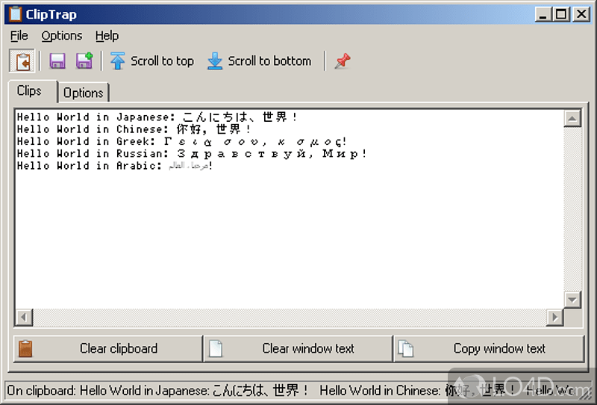Click the purple save disk icon

pos(57,61)
